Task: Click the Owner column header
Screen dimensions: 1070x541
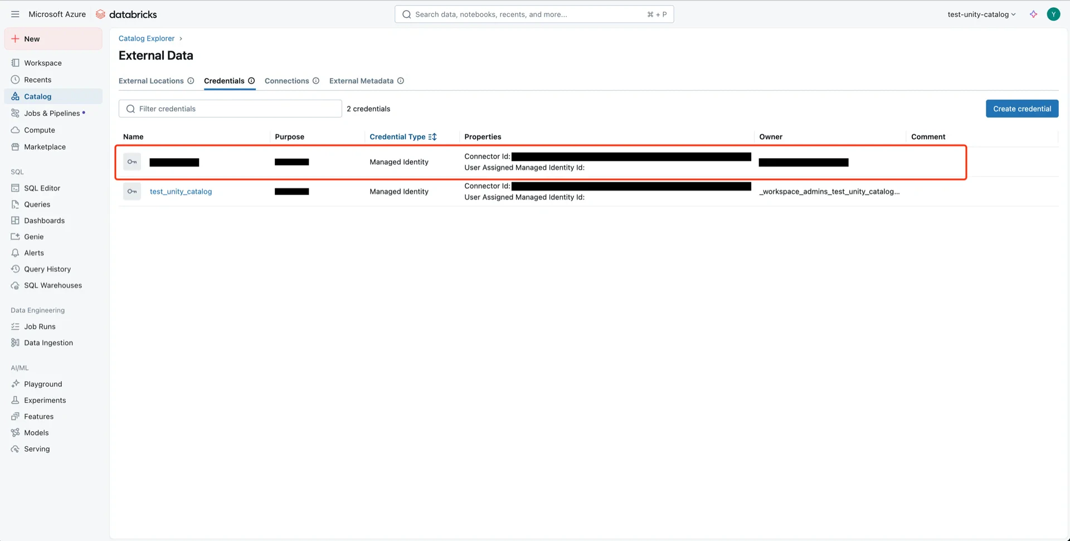Action: click(x=771, y=137)
